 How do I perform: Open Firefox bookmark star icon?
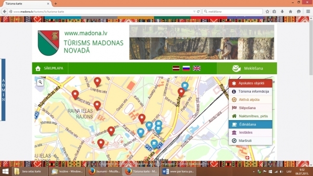[x=267, y=12]
